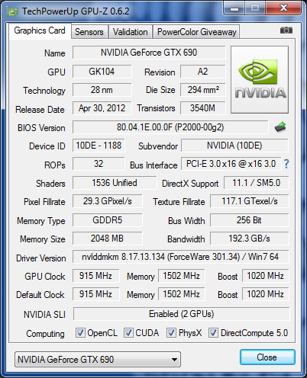The image size is (307, 378).
Task: Click the Default Clock row Memory 1502 MHz
Action: tap(182, 294)
